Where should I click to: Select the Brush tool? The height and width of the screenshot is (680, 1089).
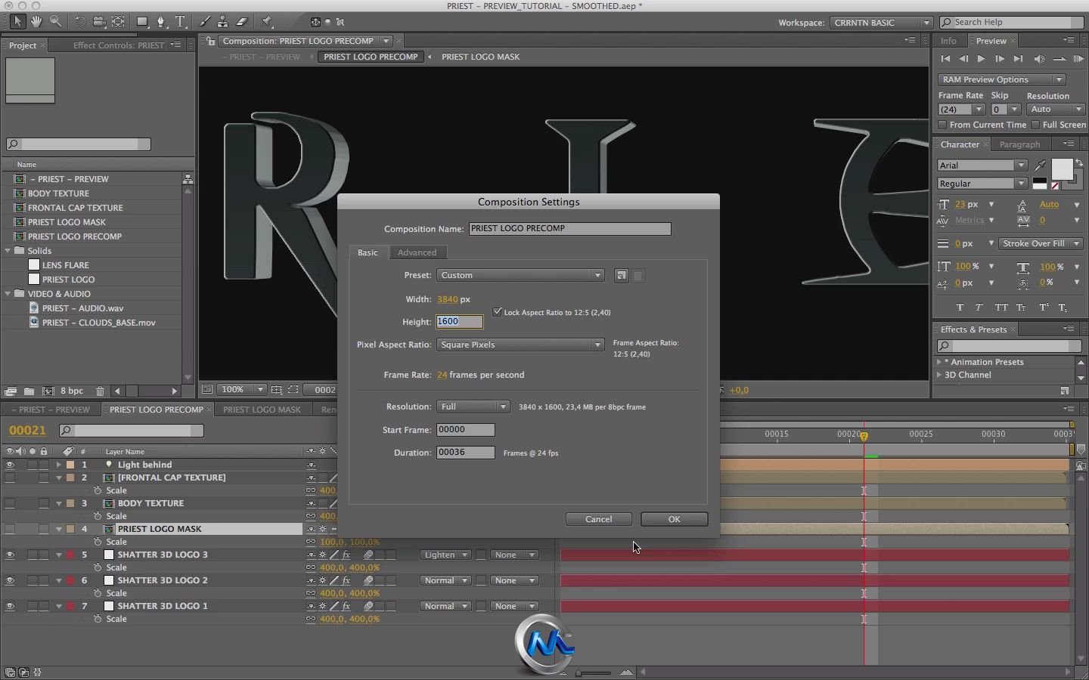point(205,21)
